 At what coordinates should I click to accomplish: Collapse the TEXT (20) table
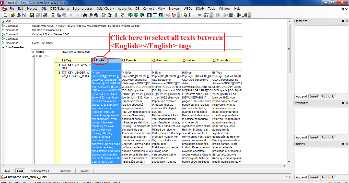[33, 56]
